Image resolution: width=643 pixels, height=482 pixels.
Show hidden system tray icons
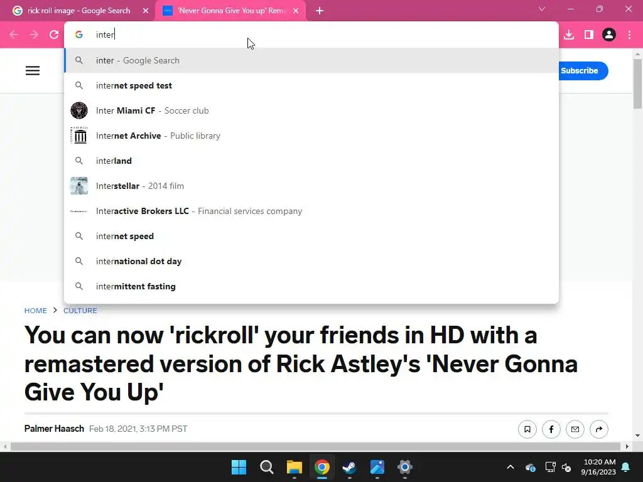511,467
